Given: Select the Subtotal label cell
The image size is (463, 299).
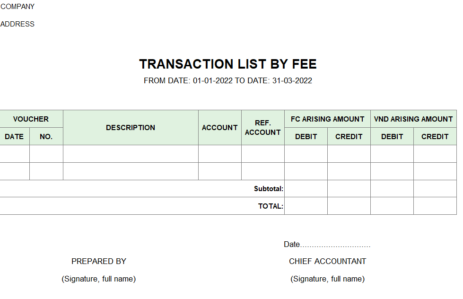Looking at the screenshot, I should (x=142, y=189).
